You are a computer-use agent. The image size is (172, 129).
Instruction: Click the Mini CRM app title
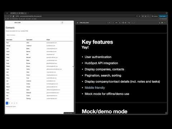click(18, 23)
